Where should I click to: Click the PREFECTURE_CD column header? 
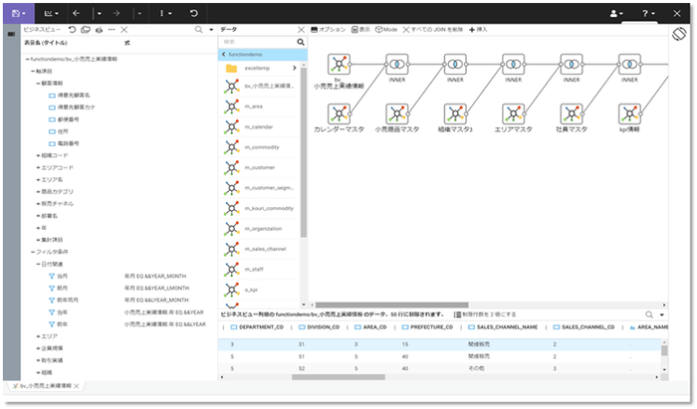tap(427, 327)
